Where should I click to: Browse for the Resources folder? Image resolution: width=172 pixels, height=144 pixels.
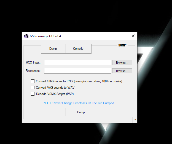pos(122,71)
